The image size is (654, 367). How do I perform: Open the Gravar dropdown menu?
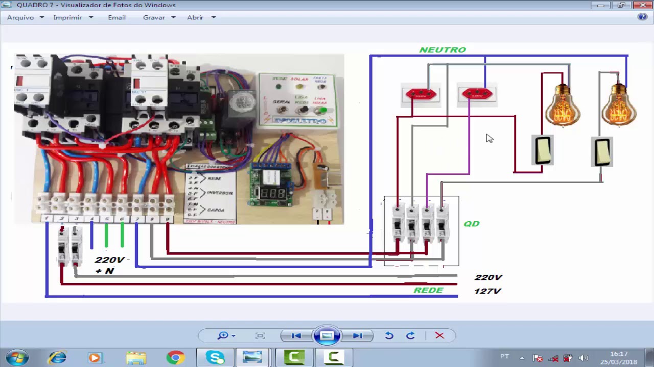(159, 17)
